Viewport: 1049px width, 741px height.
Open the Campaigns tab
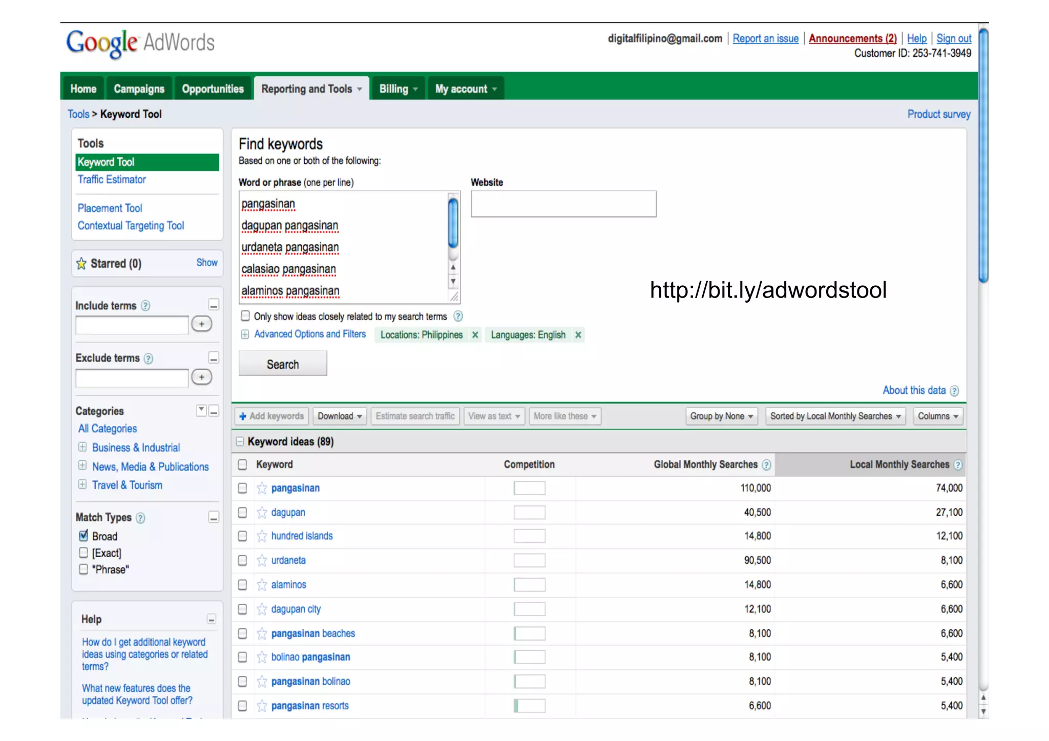(139, 89)
